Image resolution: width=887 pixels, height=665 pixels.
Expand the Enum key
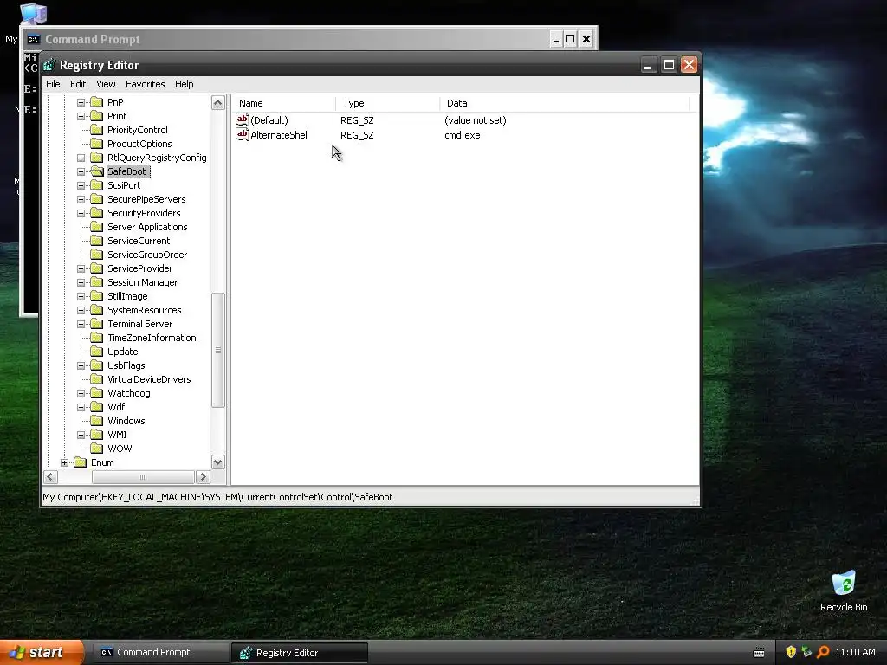tap(64, 462)
